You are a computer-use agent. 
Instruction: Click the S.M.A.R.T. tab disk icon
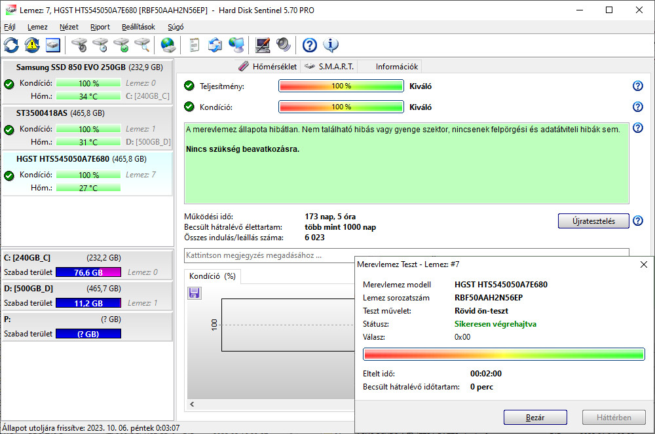click(x=310, y=66)
